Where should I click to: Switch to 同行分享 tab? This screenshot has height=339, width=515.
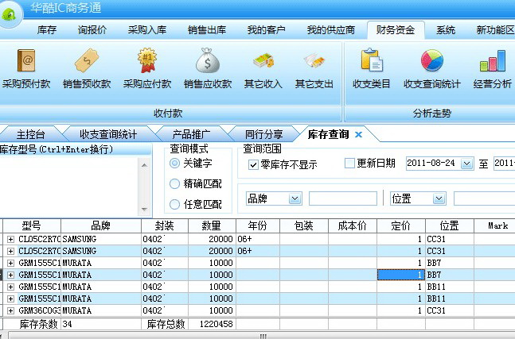(x=263, y=134)
